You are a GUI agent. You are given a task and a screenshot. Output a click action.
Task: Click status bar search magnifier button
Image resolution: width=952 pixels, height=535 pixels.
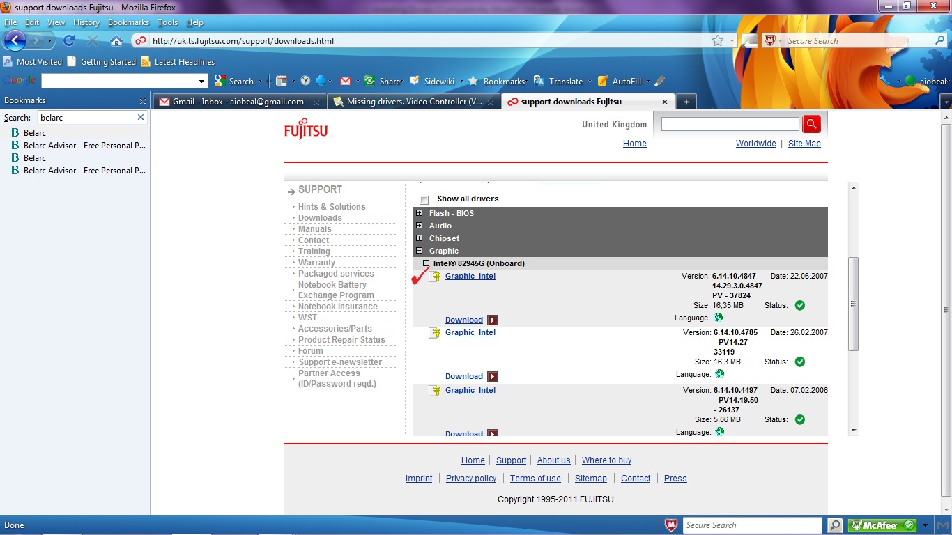click(835, 525)
